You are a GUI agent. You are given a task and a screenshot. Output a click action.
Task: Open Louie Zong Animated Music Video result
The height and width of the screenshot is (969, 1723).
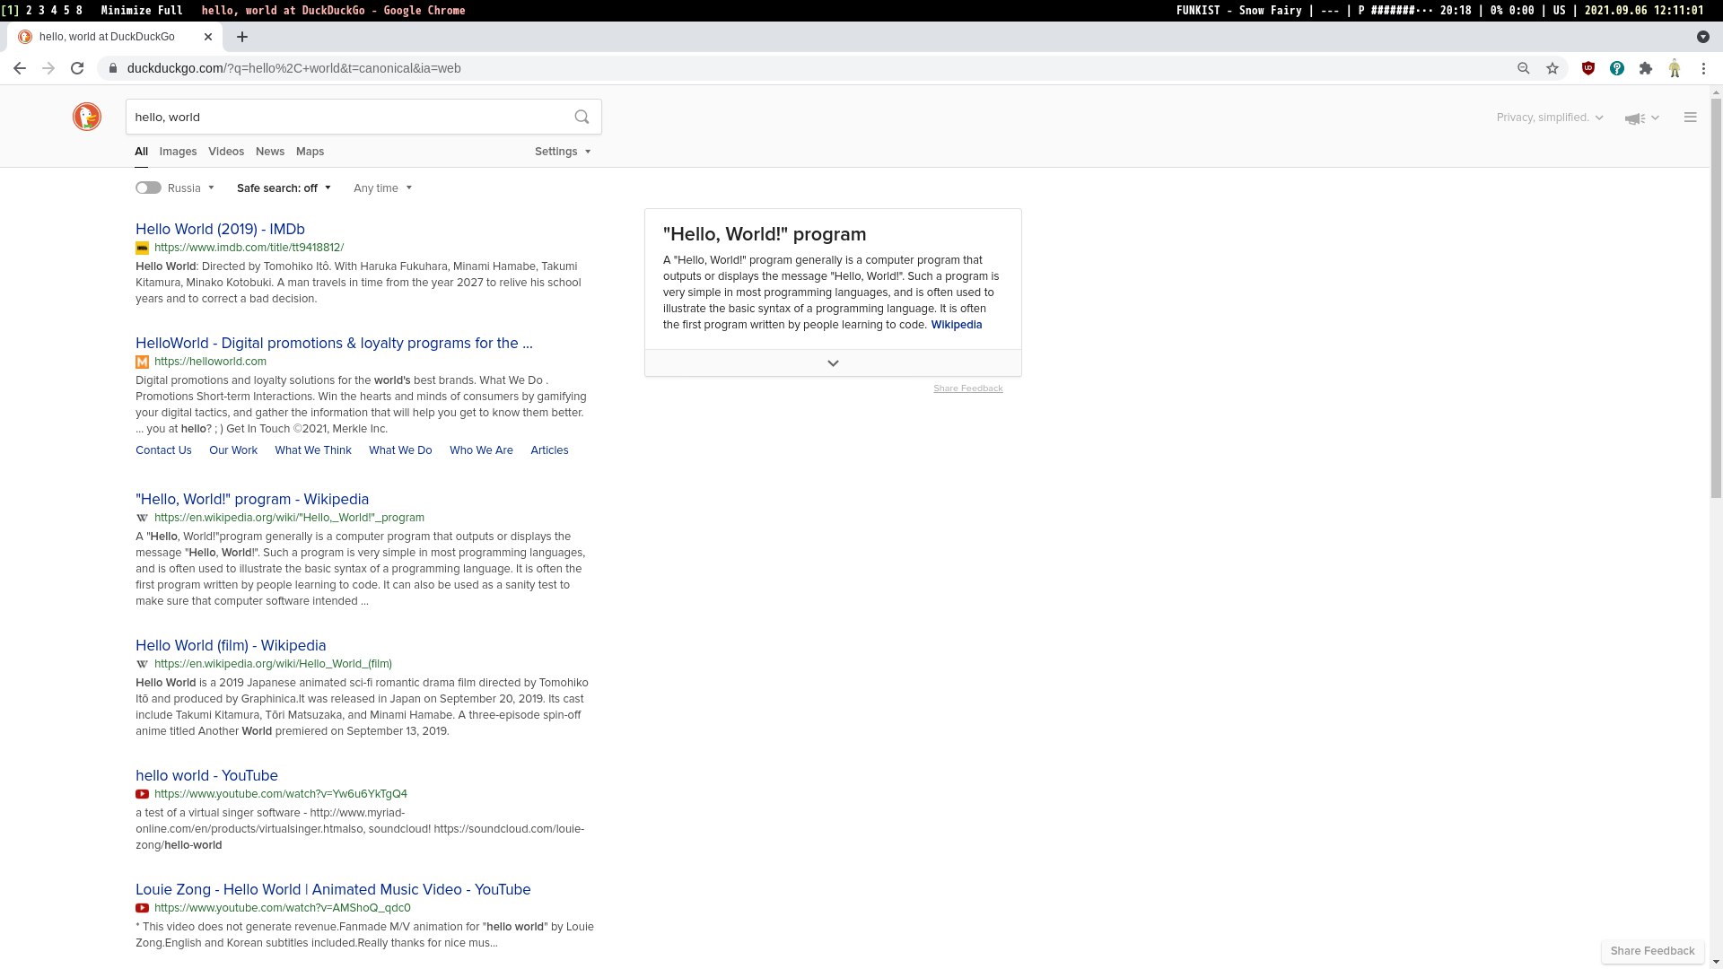coord(333,890)
